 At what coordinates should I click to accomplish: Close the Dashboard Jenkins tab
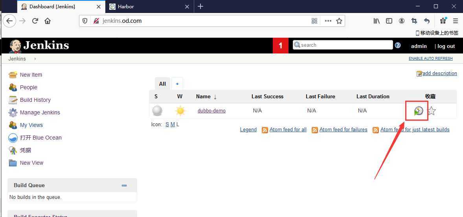pos(99,7)
